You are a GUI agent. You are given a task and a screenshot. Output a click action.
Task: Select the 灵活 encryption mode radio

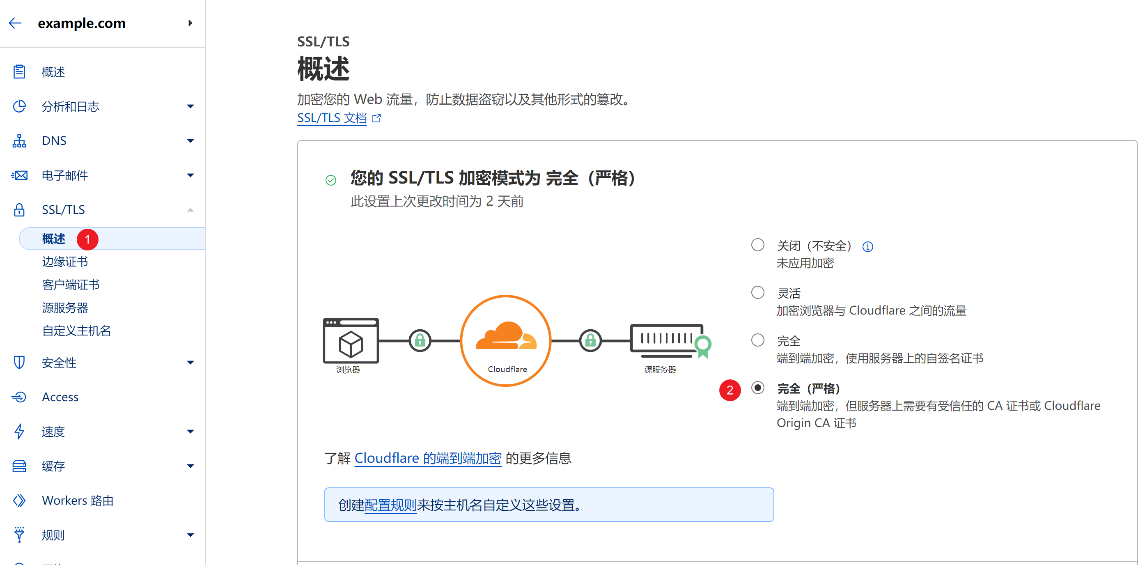click(x=757, y=292)
